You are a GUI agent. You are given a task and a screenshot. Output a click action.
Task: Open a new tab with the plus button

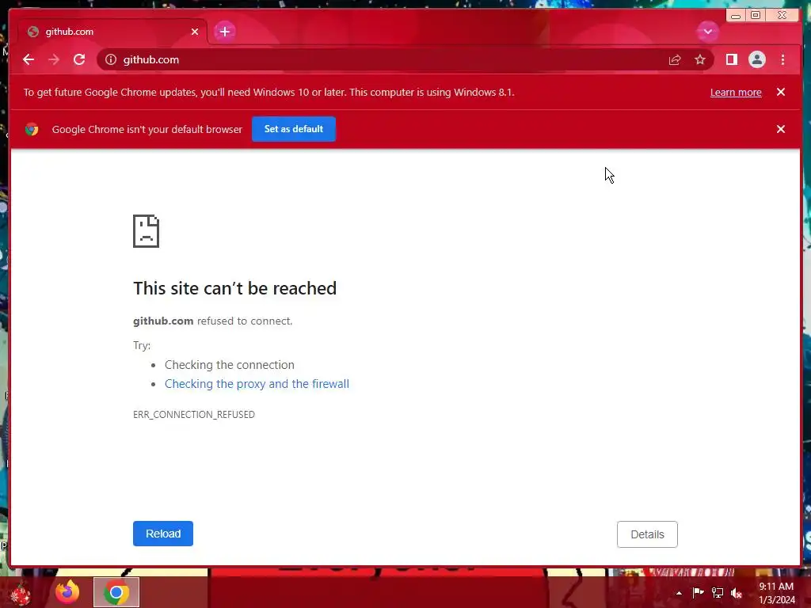click(x=224, y=32)
